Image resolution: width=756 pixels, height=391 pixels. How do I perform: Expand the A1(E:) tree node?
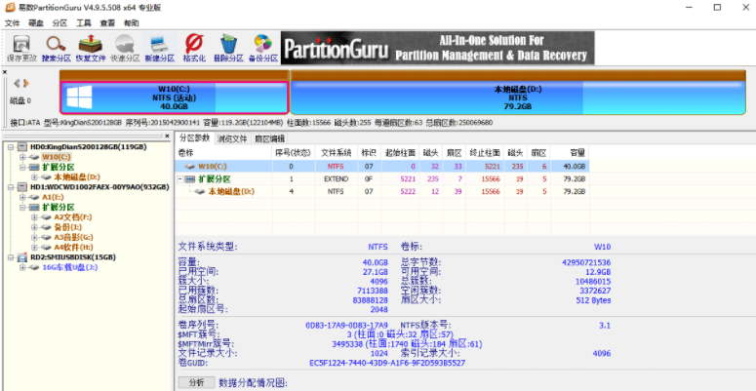coord(22,197)
